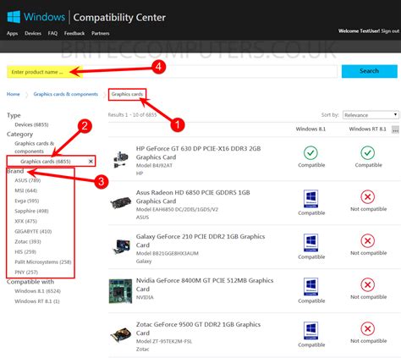Open Zotac GeForce 9500 GT thumbnail
This screenshot has width=401, height=358.
(x=121, y=335)
